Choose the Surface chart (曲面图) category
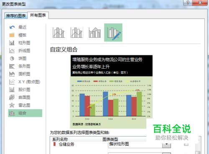Image resolution: width=209 pixels, height=154 pixels. click(x=24, y=98)
